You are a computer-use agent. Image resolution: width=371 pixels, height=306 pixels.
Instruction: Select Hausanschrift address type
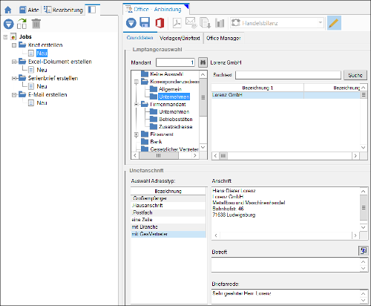pyautogui.click(x=168, y=206)
